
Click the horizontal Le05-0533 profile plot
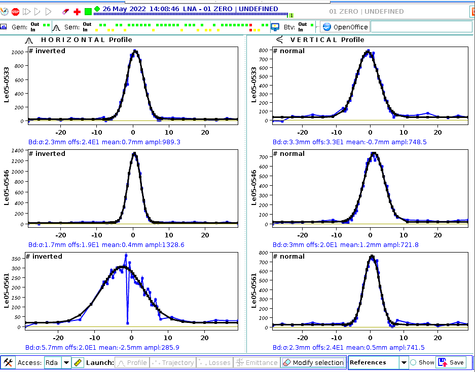(133, 86)
